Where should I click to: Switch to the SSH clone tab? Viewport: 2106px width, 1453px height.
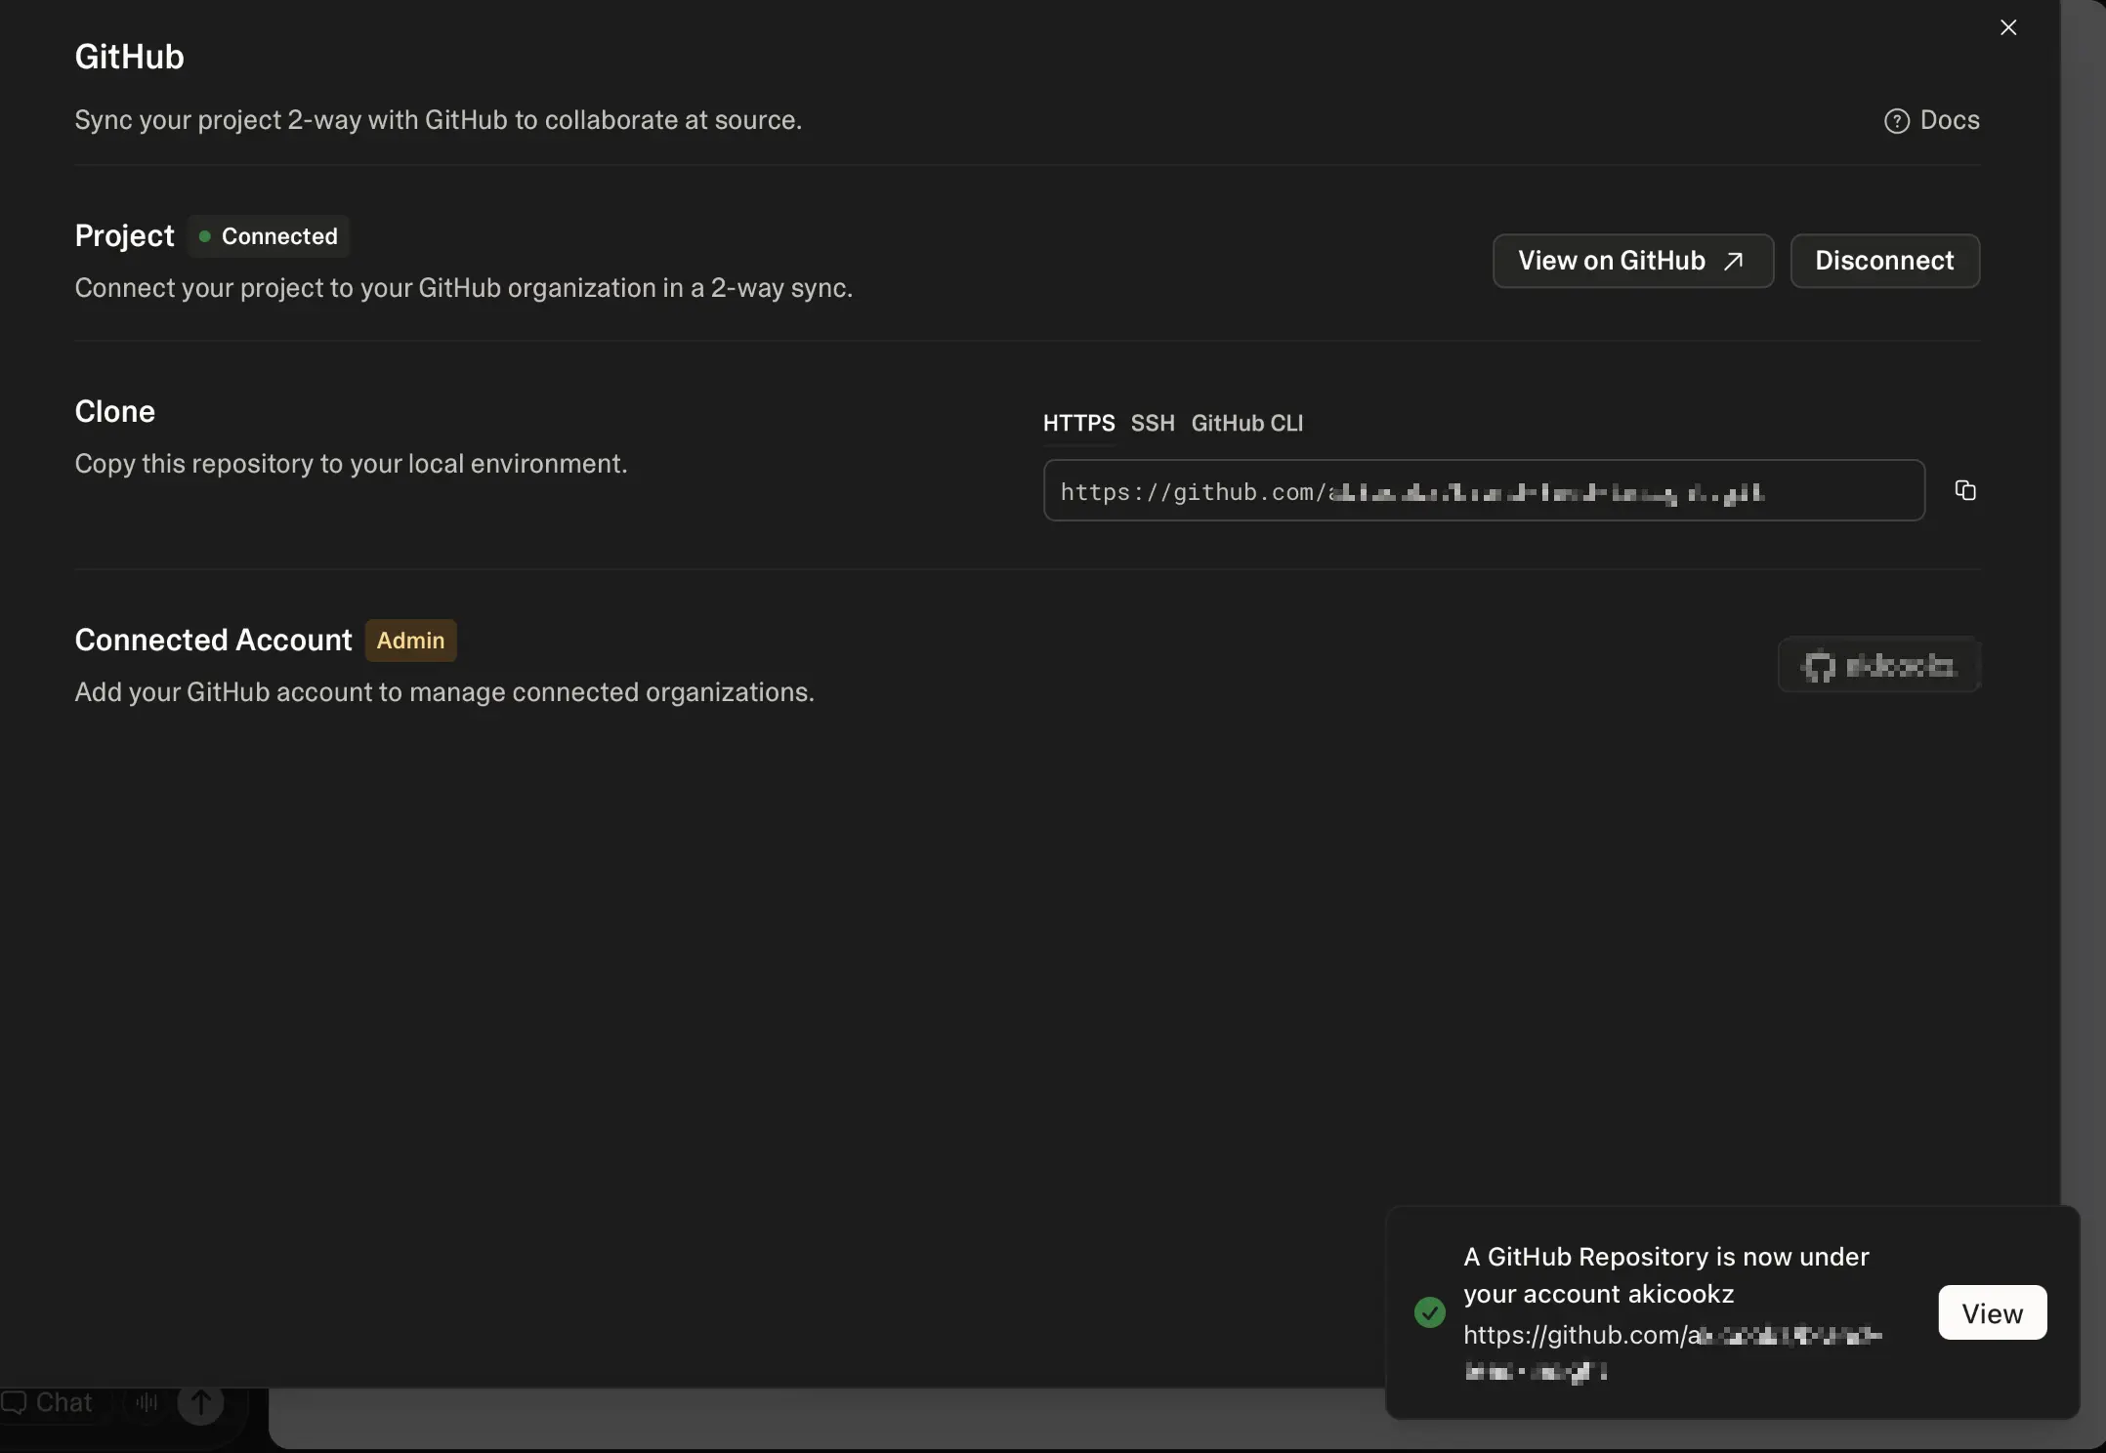[x=1153, y=423]
